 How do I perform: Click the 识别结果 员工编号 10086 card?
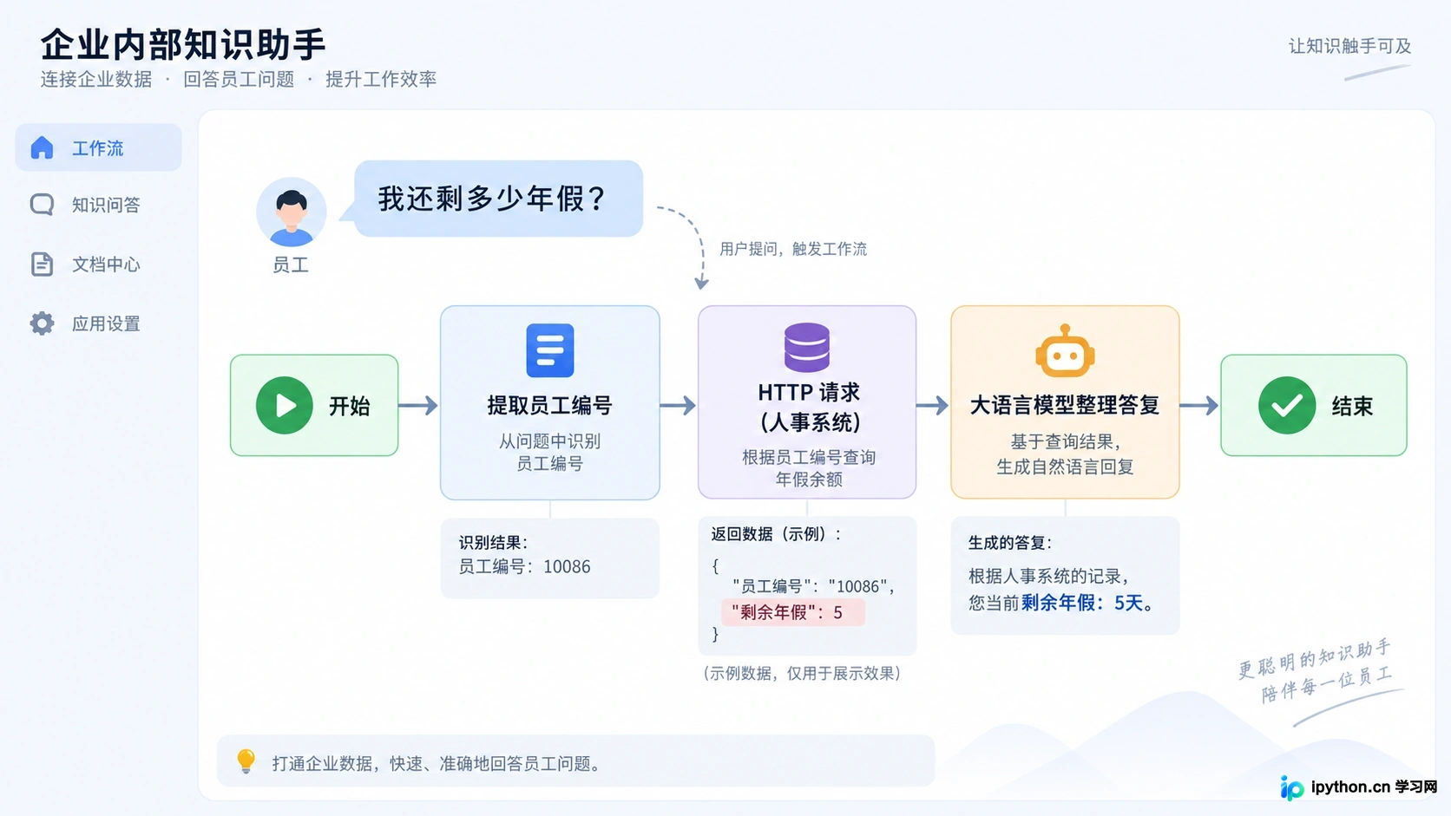point(550,558)
